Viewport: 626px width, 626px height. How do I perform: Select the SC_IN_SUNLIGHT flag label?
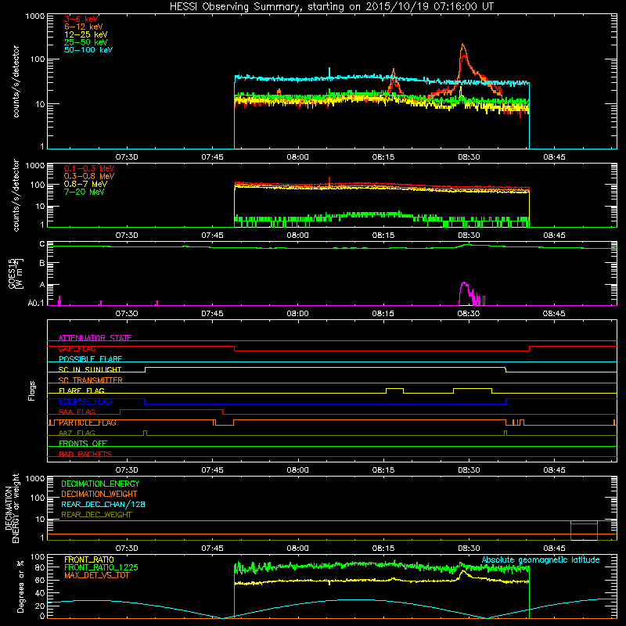pos(90,369)
